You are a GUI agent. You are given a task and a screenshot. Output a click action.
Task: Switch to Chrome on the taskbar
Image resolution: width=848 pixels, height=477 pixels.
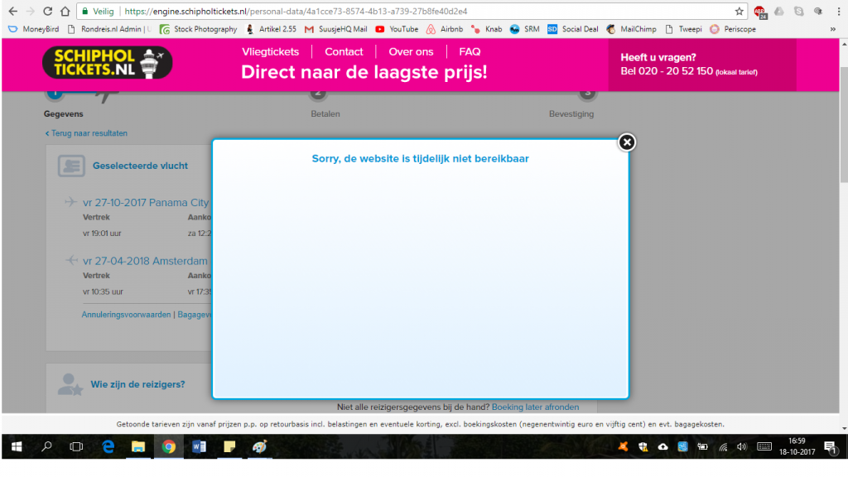coord(169,446)
